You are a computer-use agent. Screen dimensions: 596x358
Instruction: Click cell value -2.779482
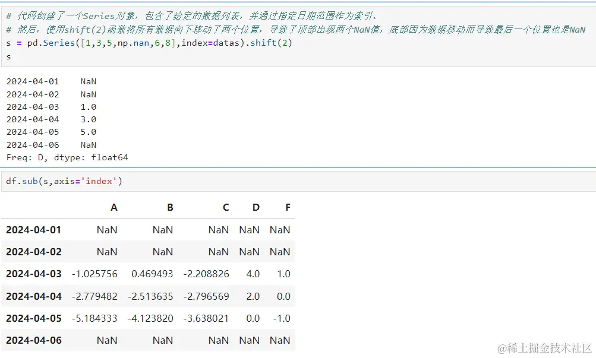coord(94,296)
